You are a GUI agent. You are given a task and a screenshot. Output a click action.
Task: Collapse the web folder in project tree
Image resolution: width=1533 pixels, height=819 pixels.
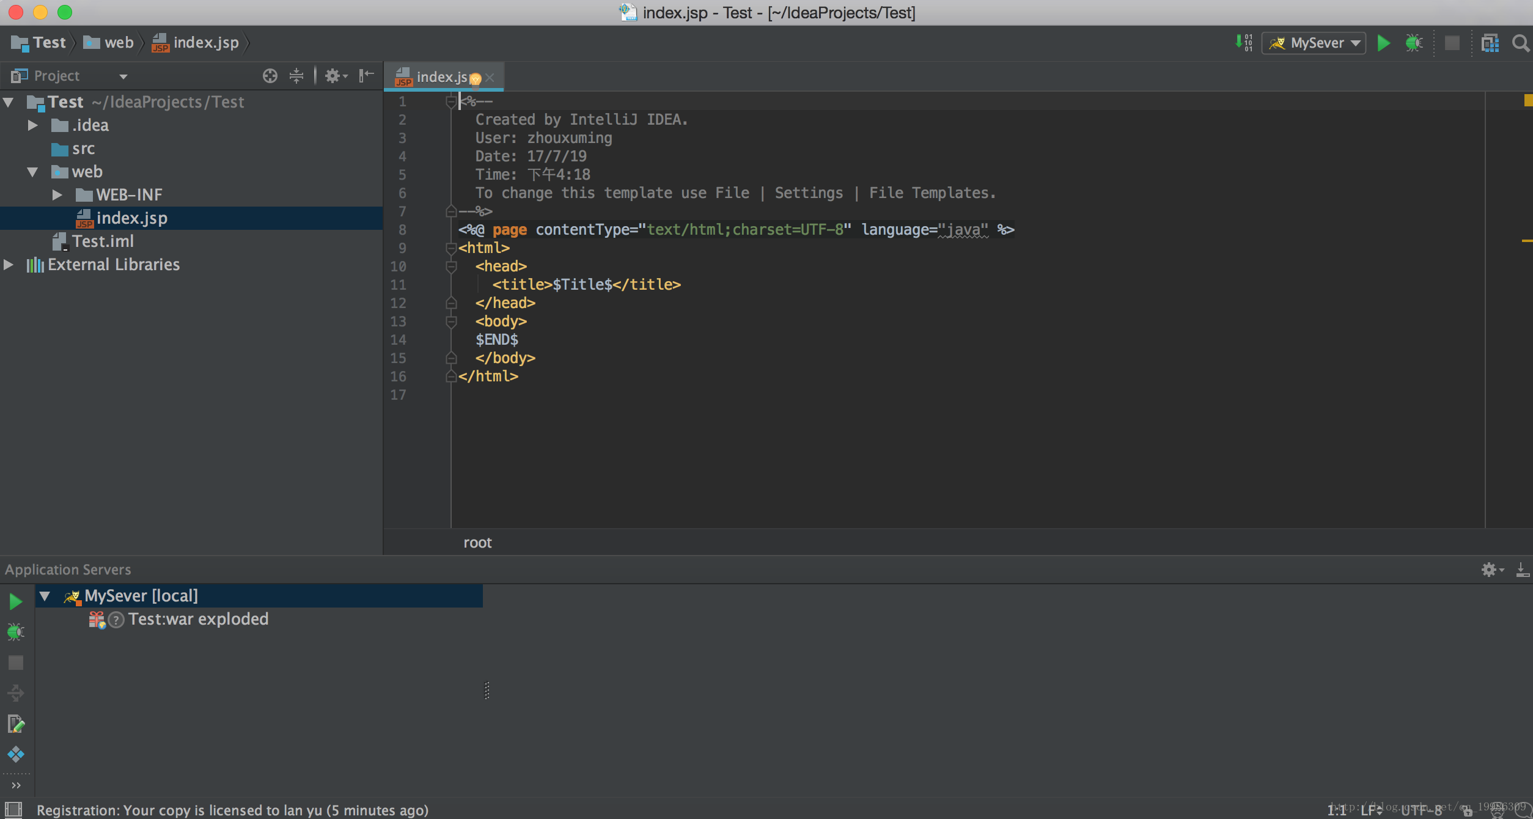coord(33,172)
